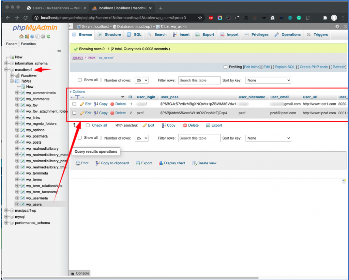Click the Refresh link
The height and width of the screenshot is (280, 349).
point(339,67)
